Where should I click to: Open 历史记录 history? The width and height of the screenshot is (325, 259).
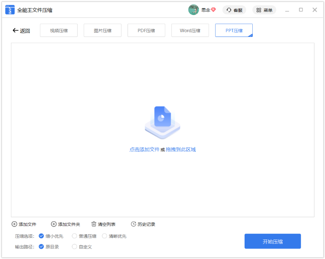[143, 224]
